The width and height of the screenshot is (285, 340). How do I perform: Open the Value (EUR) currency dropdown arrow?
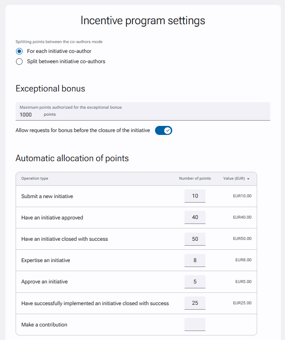(248, 179)
